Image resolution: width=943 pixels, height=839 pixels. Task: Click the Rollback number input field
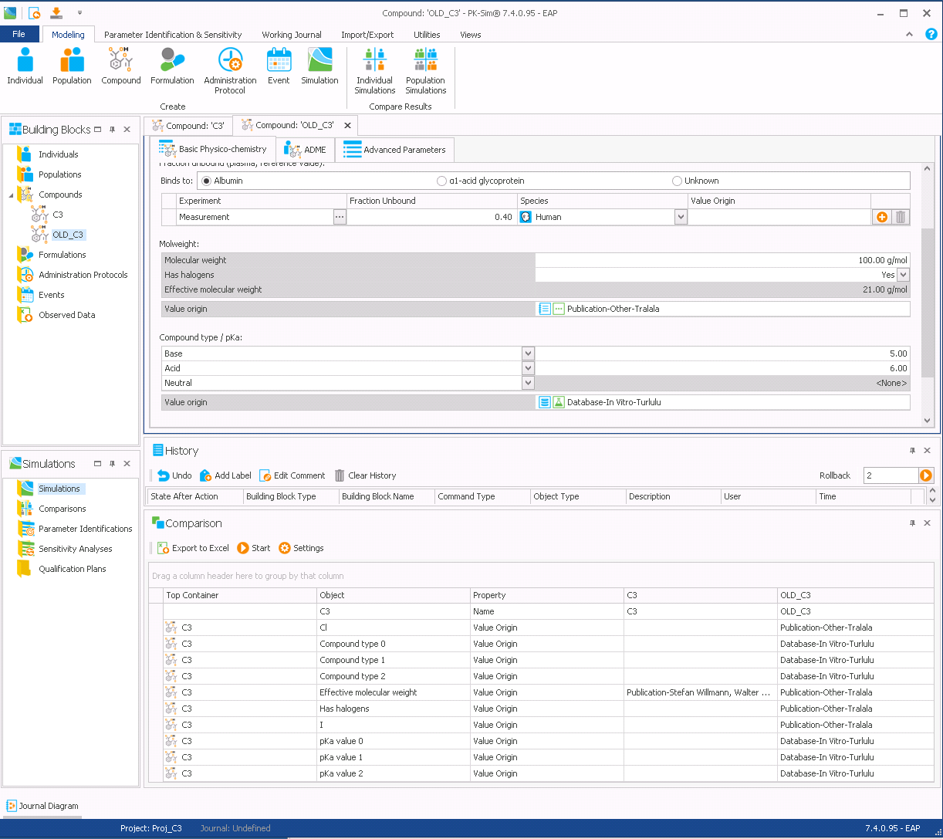click(891, 475)
